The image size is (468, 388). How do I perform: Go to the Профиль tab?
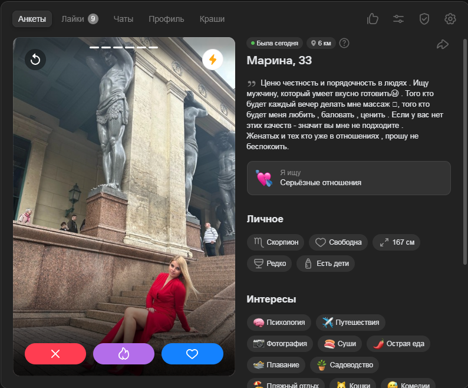pos(166,19)
